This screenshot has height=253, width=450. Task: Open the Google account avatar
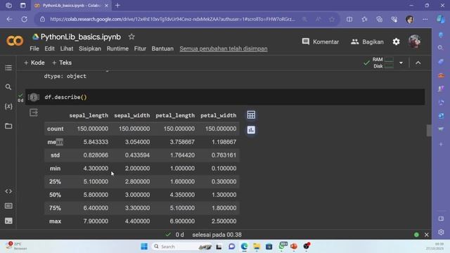[x=415, y=42]
